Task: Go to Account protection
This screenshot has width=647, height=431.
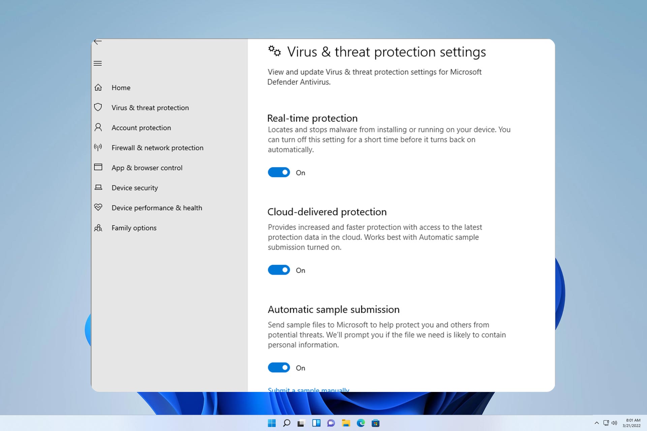Action: click(141, 128)
